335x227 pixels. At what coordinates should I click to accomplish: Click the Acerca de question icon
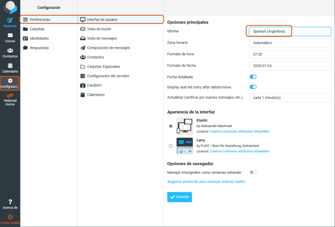pos(10,202)
